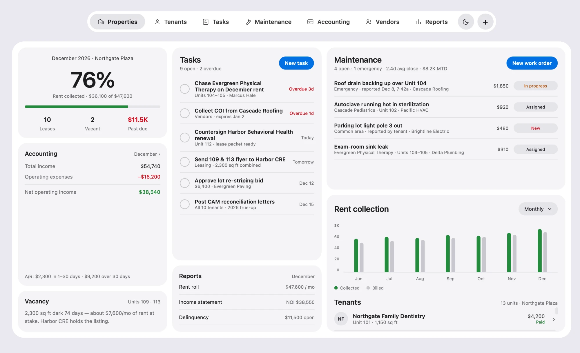
Task: Open the Income statement report row
Action: (x=247, y=302)
